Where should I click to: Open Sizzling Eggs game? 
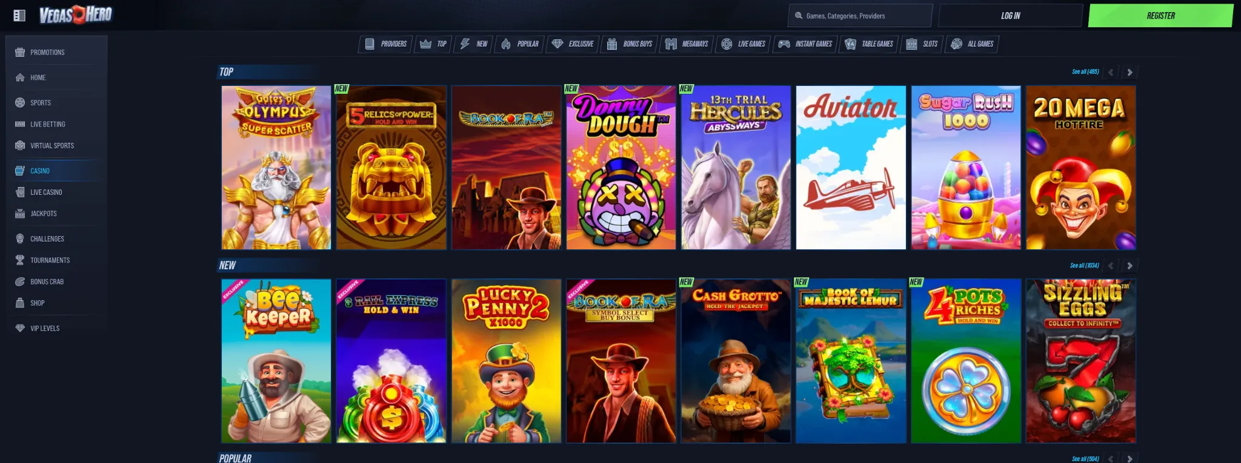1081,361
